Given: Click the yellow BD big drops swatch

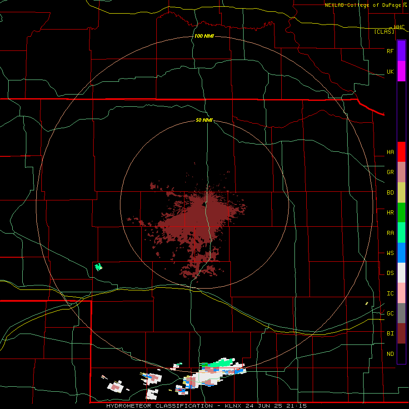Looking at the screenshot, I should [x=401, y=193].
